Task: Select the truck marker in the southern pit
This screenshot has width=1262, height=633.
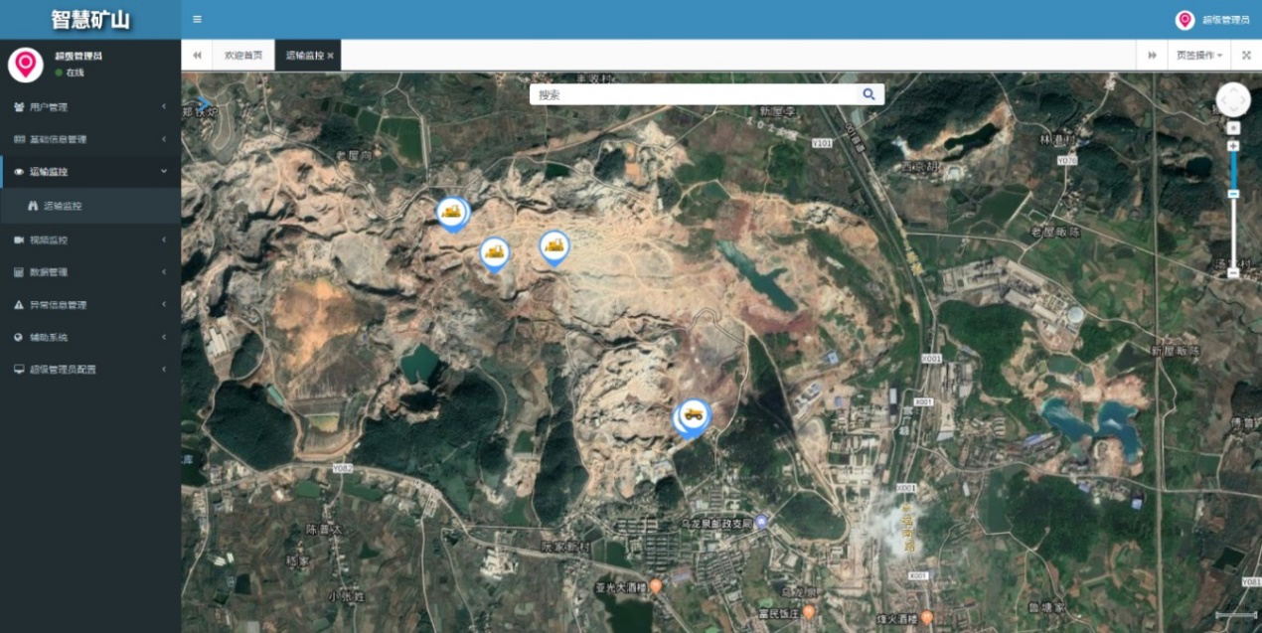Action: point(693,414)
